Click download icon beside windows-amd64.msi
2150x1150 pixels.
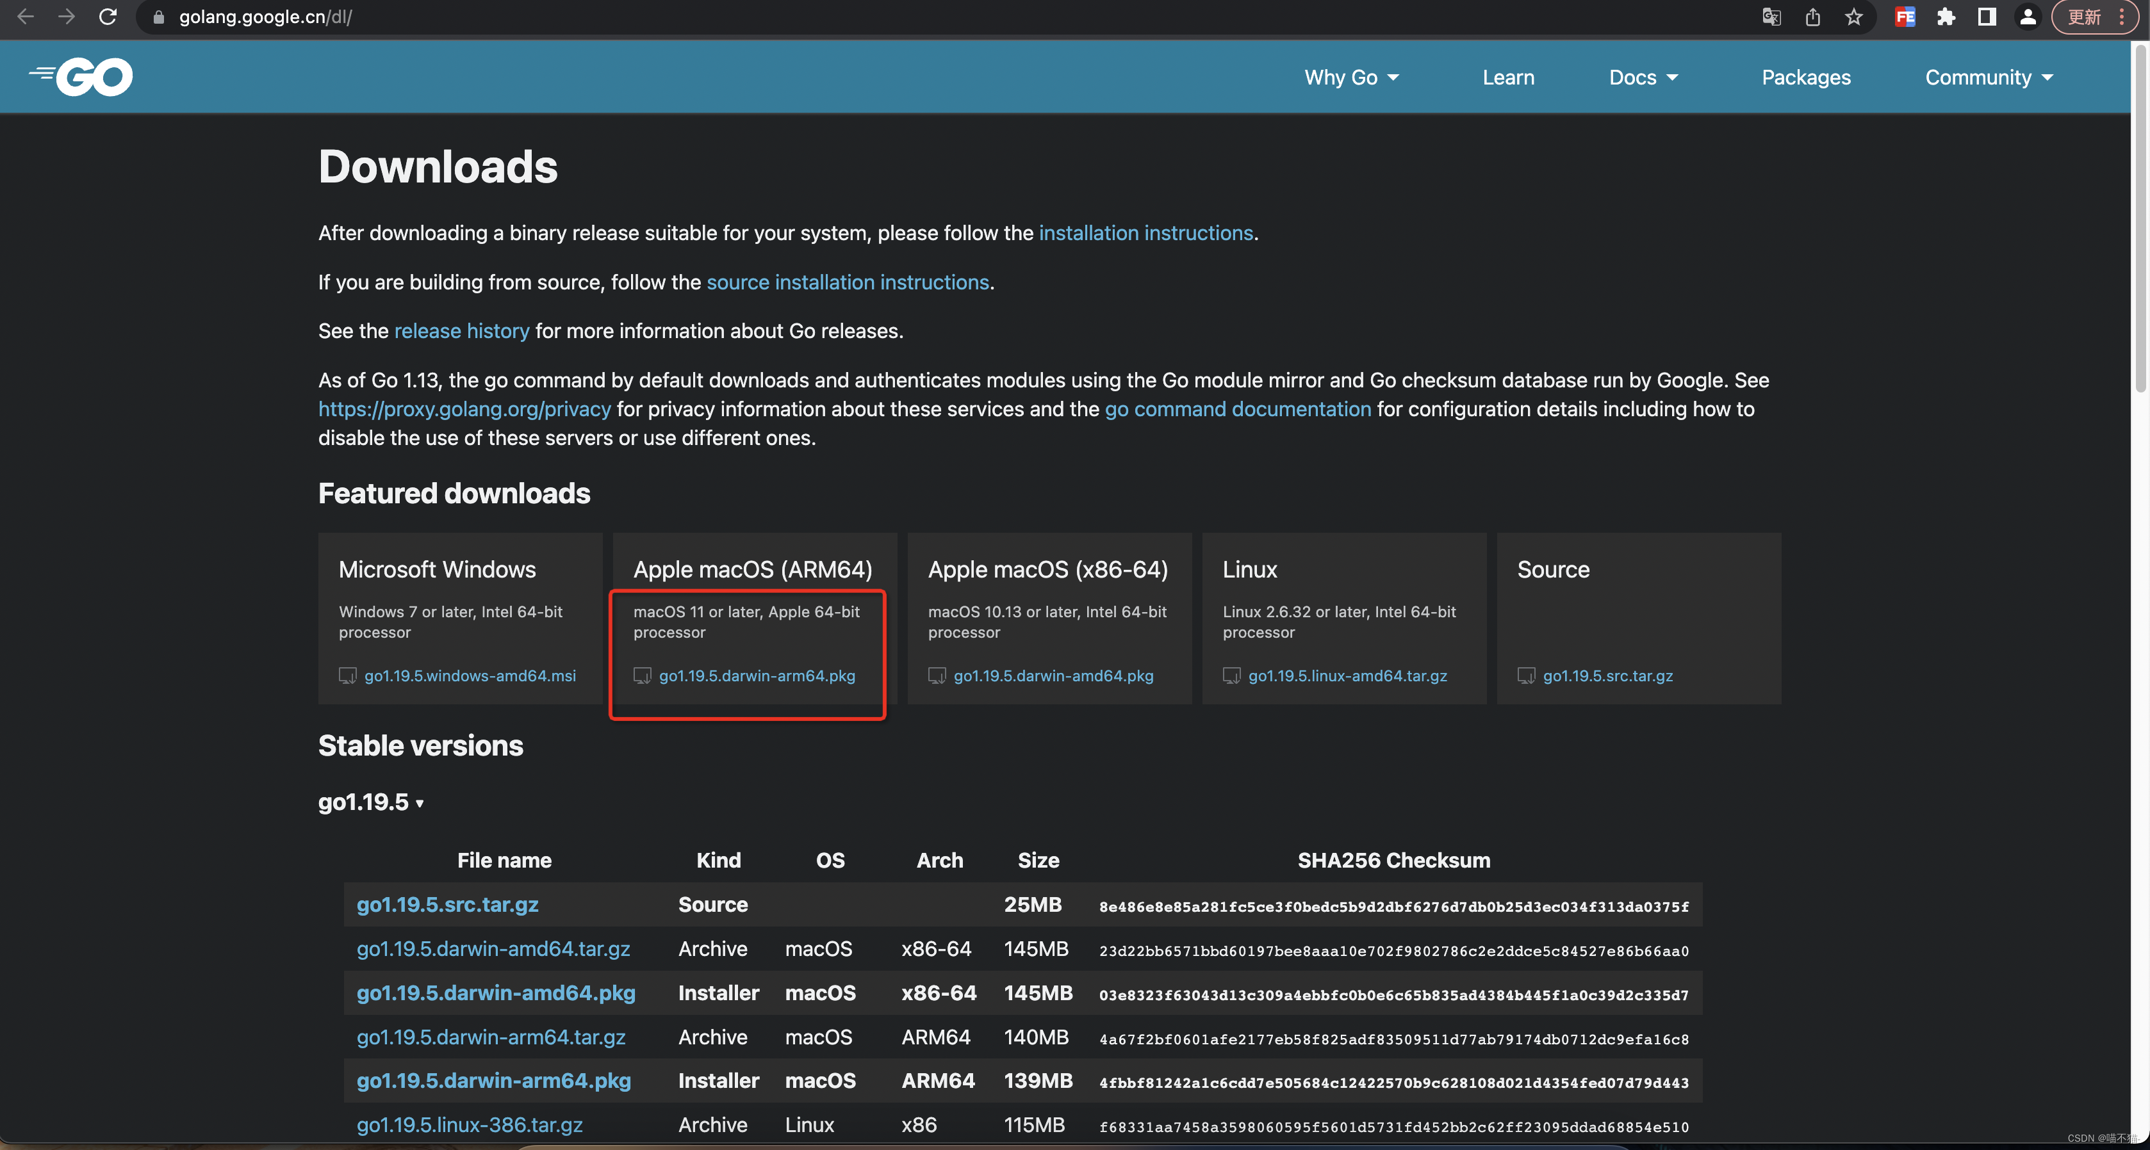(x=347, y=676)
